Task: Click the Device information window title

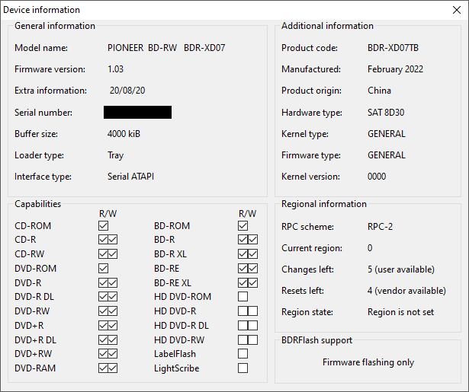Action: 42,10
